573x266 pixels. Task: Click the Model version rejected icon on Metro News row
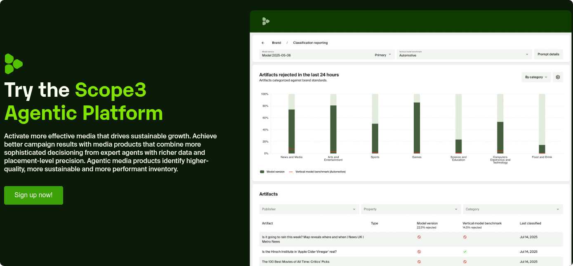pyautogui.click(x=419, y=237)
